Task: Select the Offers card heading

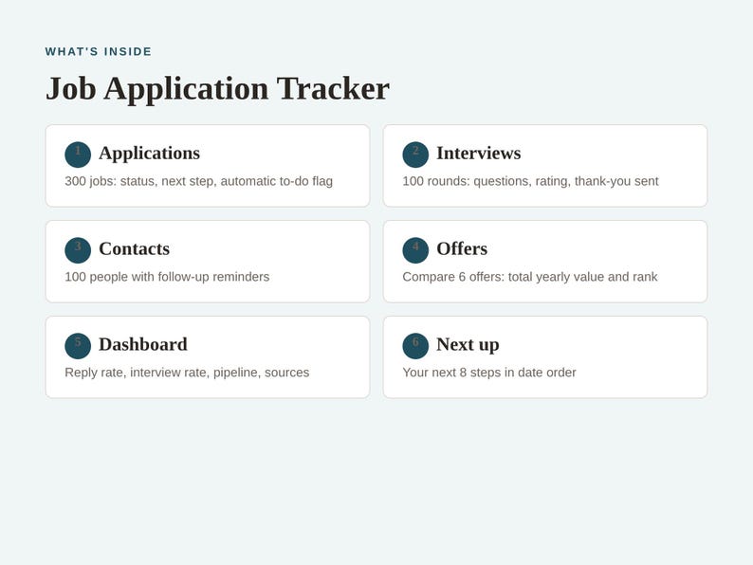Action: (462, 248)
